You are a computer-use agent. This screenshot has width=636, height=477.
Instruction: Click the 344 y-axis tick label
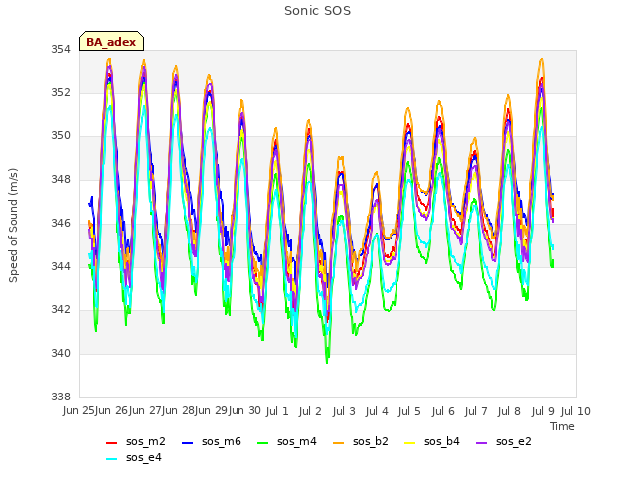click(61, 266)
